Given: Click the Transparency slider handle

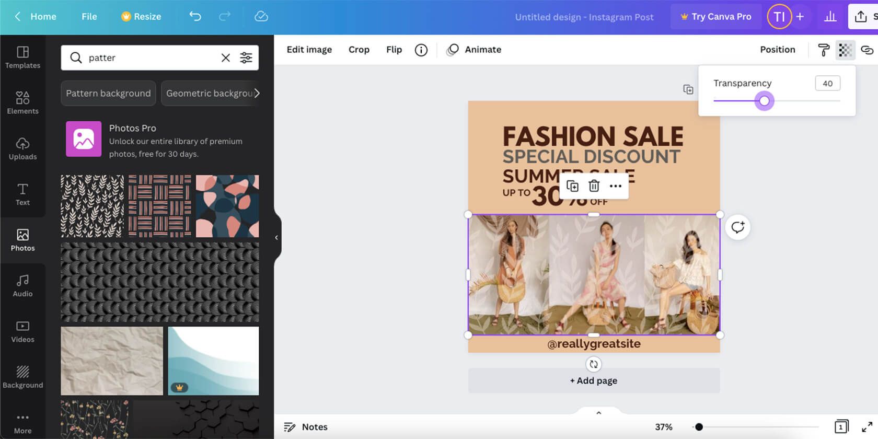Looking at the screenshot, I should point(764,101).
